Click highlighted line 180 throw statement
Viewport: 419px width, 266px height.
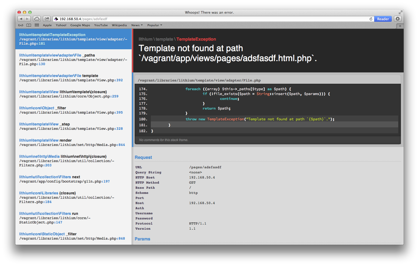point(274,119)
